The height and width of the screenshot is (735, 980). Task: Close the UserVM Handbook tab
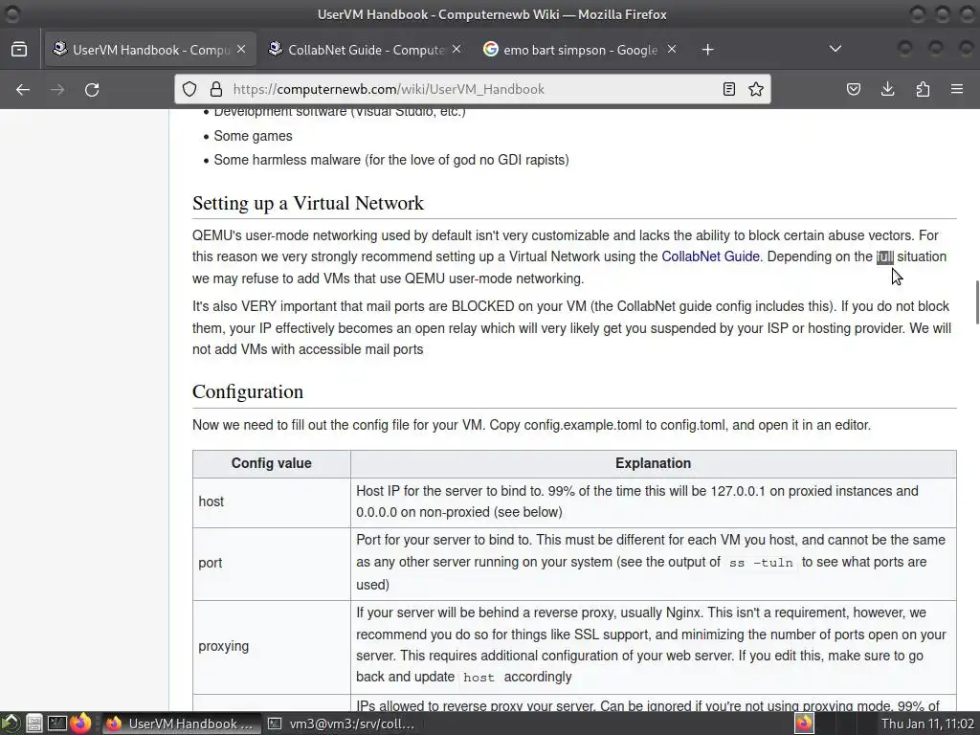coord(241,49)
